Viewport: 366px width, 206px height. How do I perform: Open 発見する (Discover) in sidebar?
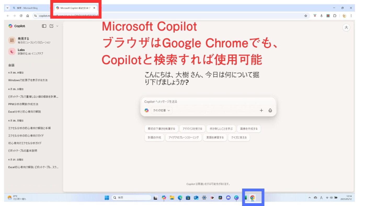[x=29, y=40]
